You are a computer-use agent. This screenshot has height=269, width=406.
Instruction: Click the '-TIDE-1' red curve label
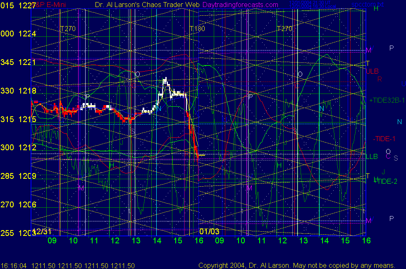tap(384, 139)
